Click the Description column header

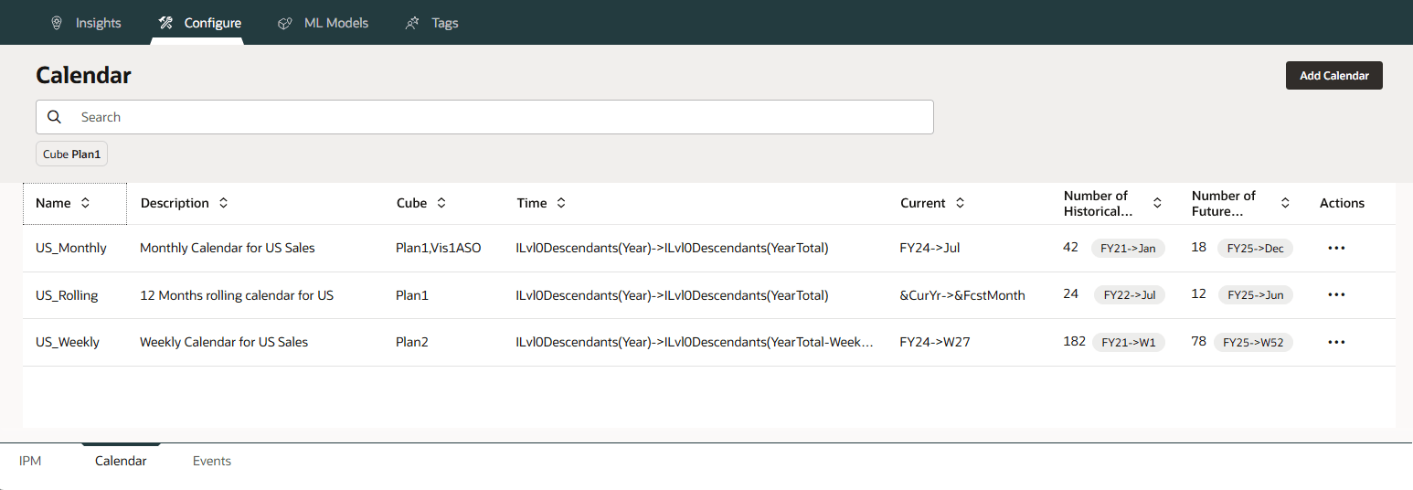pos(175,203)
